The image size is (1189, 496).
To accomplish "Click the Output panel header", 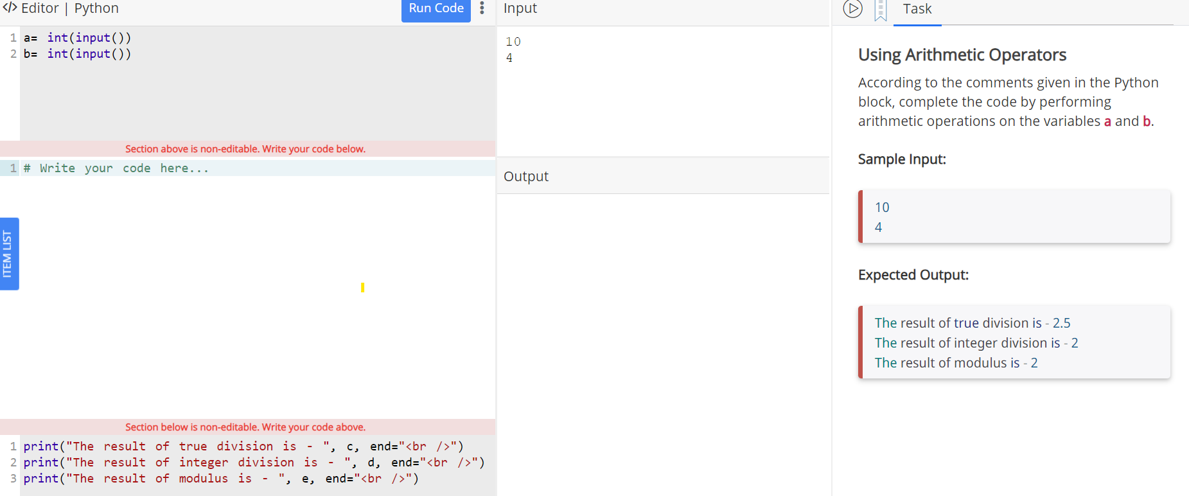I will (663, 176).
